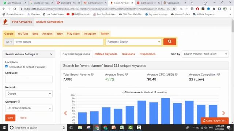Click help icon beside Average Competition
This screenshot has width=234, height=131.
pyautogui.click(x=219, y=74)
